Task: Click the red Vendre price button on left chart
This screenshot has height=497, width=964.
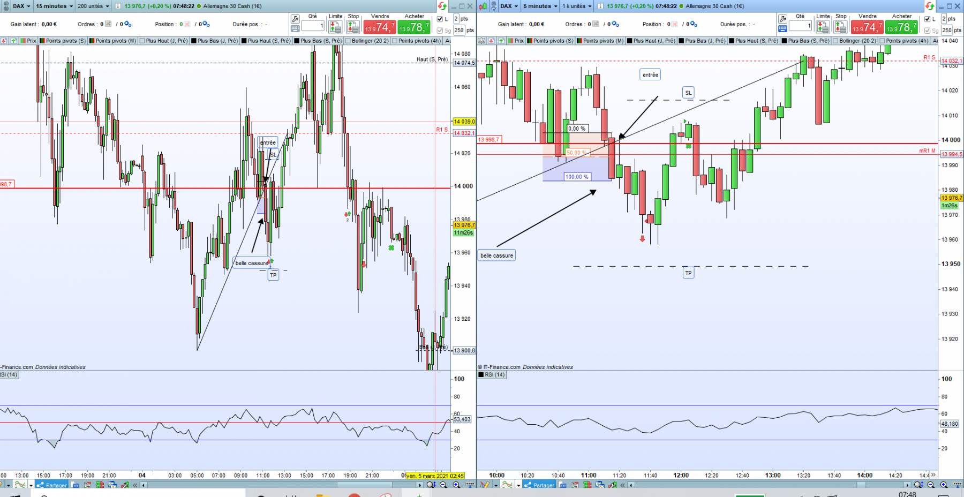Action: tap(380, 26)
